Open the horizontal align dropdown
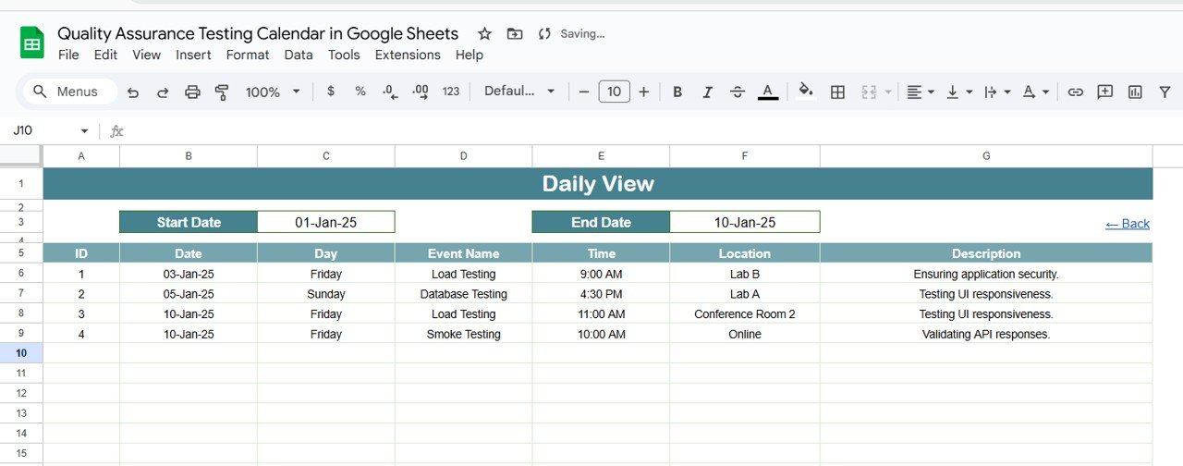 [x=920, y=92]
